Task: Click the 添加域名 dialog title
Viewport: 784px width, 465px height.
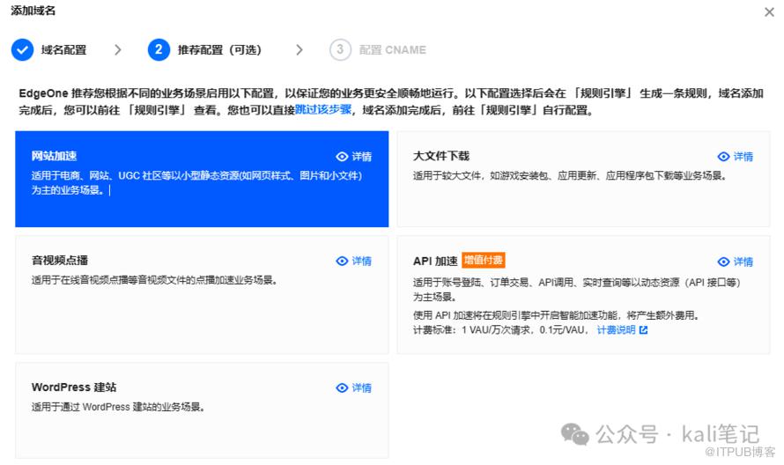Action: (33, 11)
